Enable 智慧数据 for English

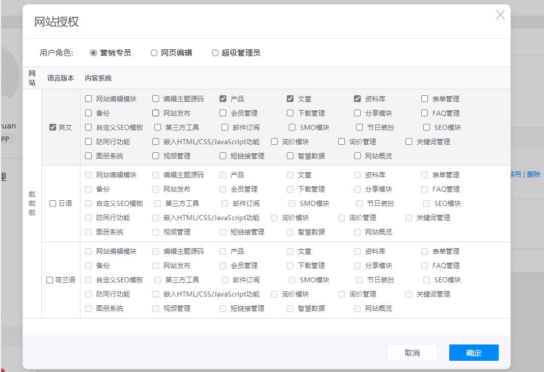point(290,155)
